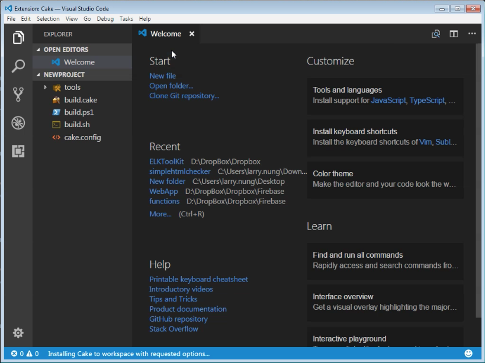
Task: Select Welcome in Open Editors list
Action: [x=82, y=62]
